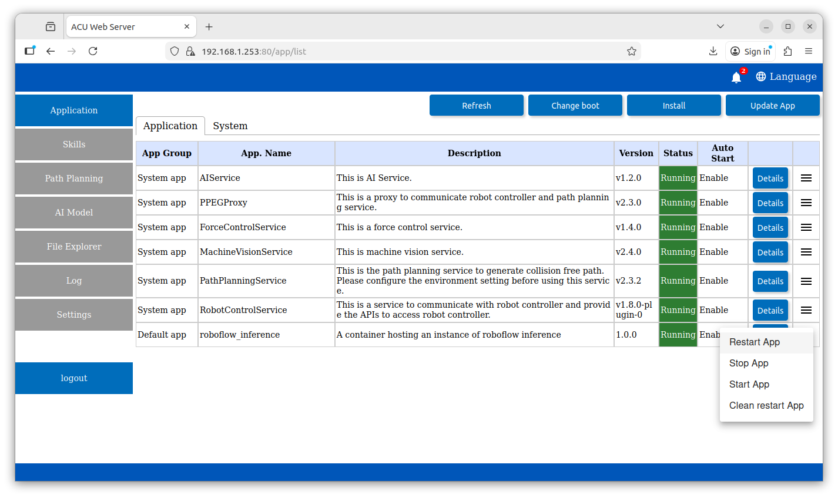Open the Firefox View icon left of the tabs

pyautogui.click(x=51, y=26)
